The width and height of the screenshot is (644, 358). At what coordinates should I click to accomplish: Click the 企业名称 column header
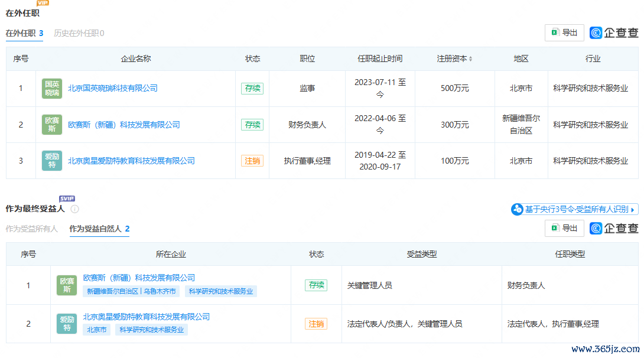[135, 58]
